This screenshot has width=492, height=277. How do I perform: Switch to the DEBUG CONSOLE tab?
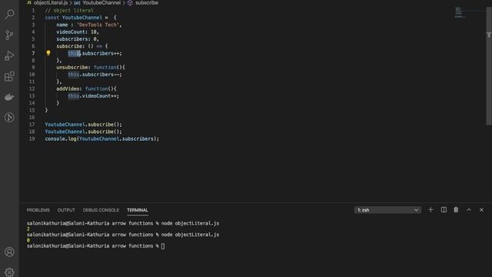(101, 210)
